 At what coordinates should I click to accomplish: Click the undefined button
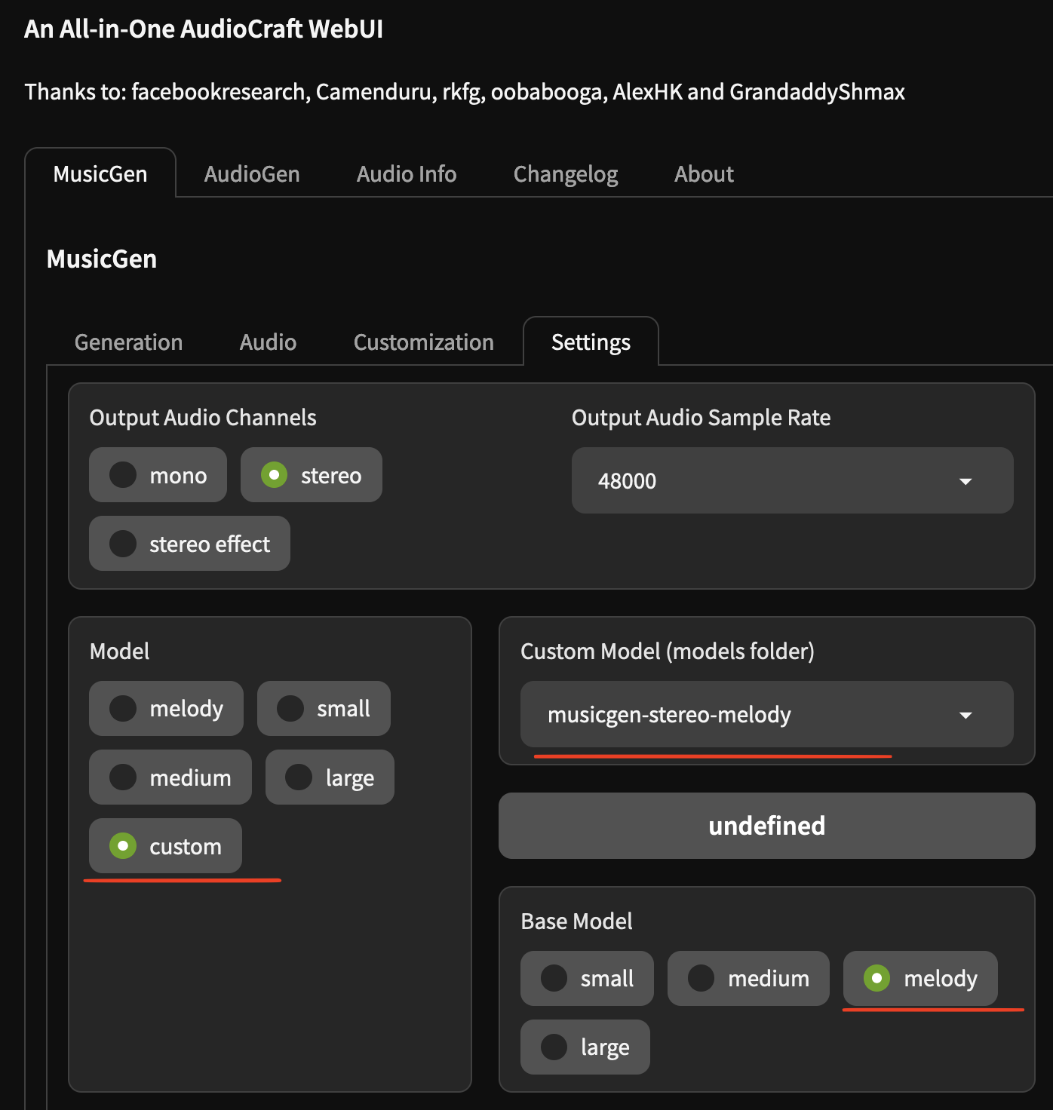(766, 826)
